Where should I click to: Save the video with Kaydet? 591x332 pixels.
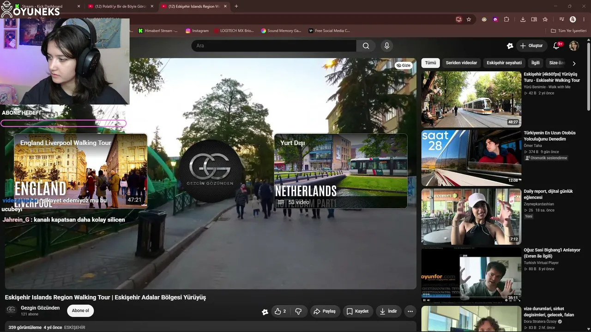pos(358,311)
